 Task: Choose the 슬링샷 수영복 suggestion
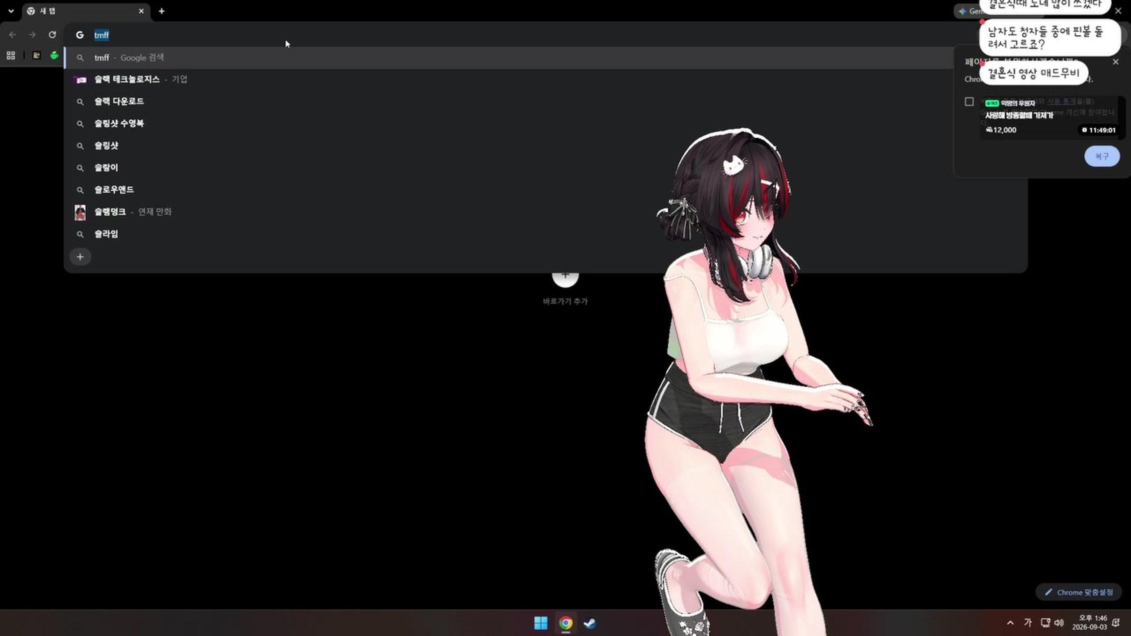546,123
